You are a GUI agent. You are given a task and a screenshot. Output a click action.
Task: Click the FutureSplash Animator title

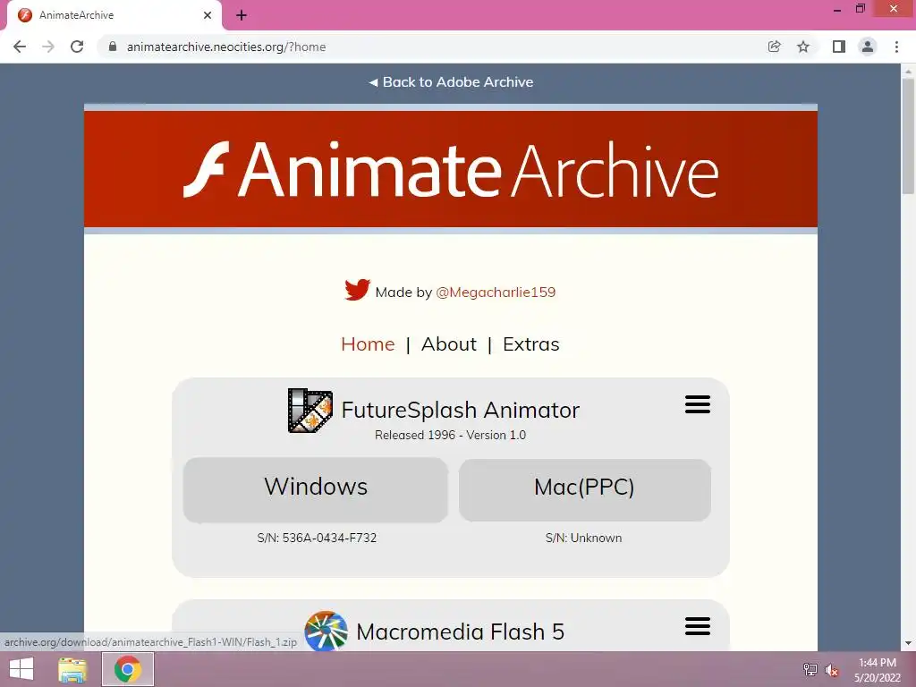(461, 410)
